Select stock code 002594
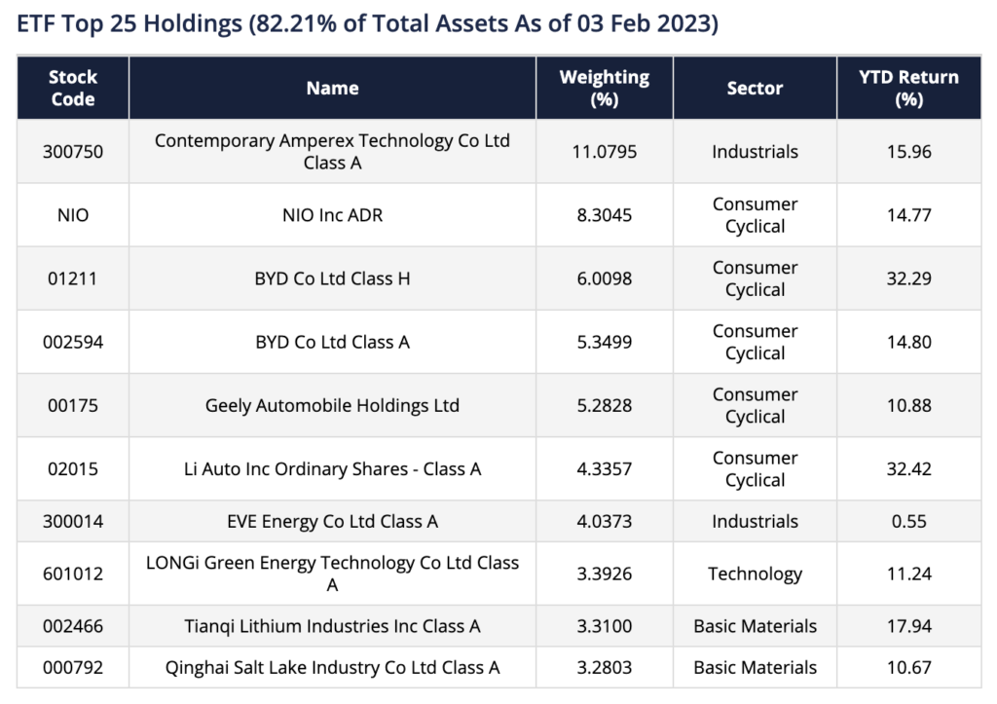Viewport: 997px width, 704px height. pos(73,342)
